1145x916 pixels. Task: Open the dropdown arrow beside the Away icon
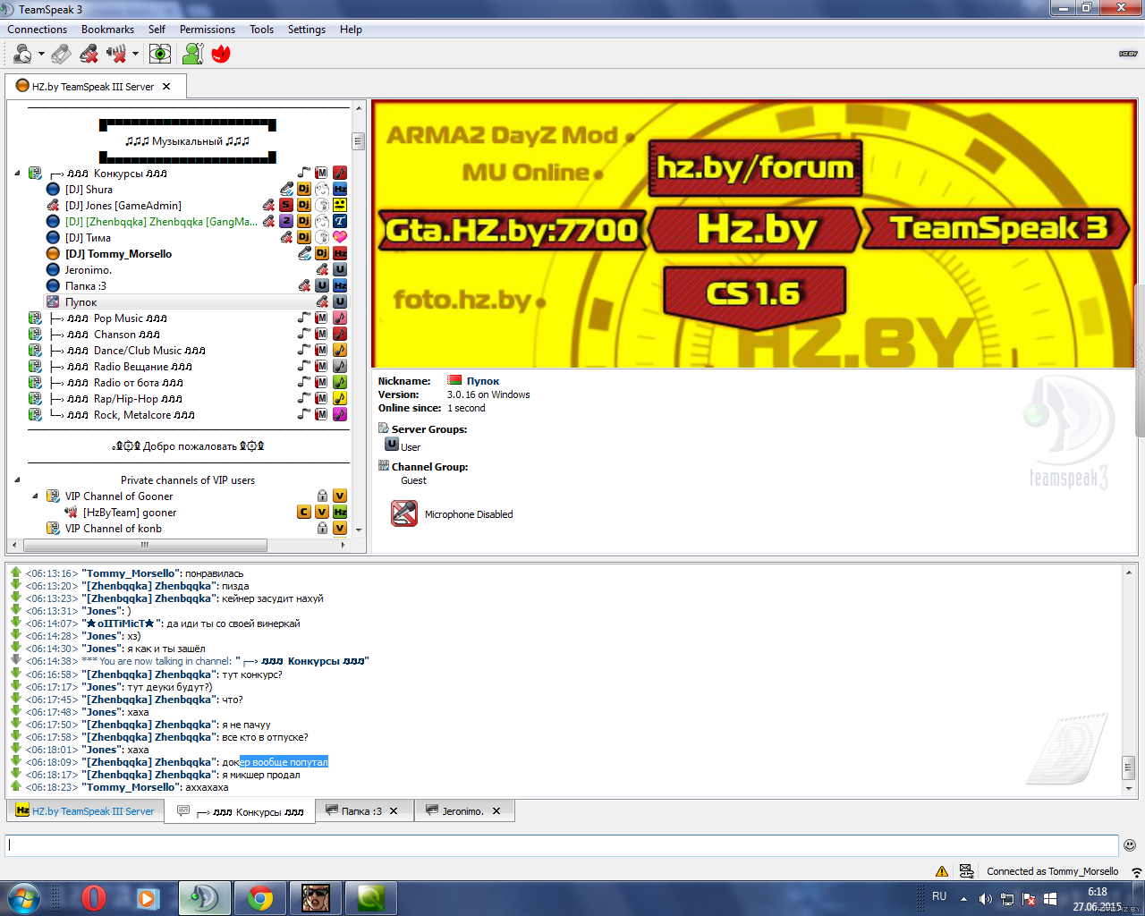[41, 55]
